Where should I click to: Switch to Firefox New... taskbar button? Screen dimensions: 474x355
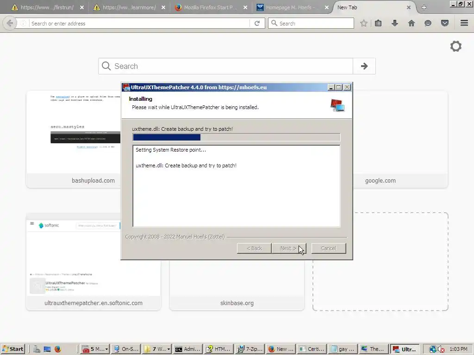pos(281,349)
